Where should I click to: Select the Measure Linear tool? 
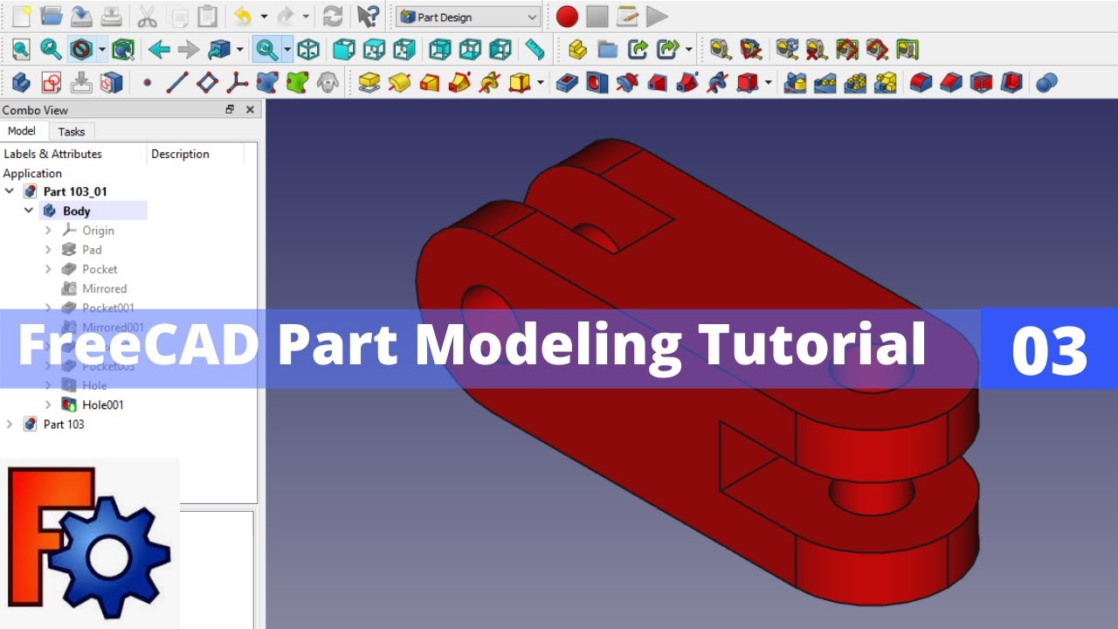[720, 50]
